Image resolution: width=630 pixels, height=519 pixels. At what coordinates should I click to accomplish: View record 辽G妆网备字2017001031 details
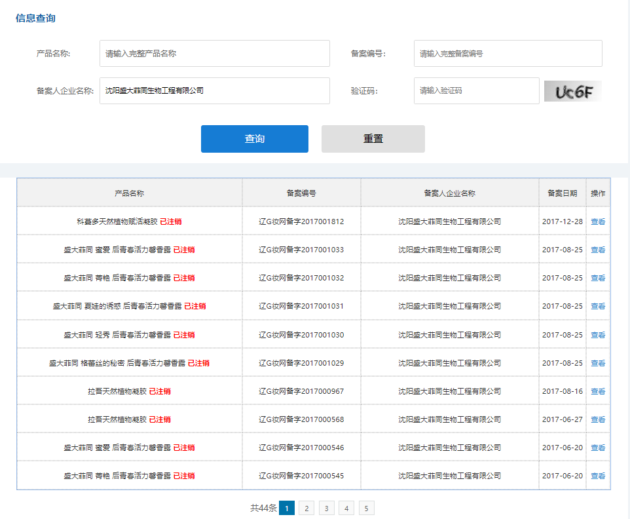598,306
